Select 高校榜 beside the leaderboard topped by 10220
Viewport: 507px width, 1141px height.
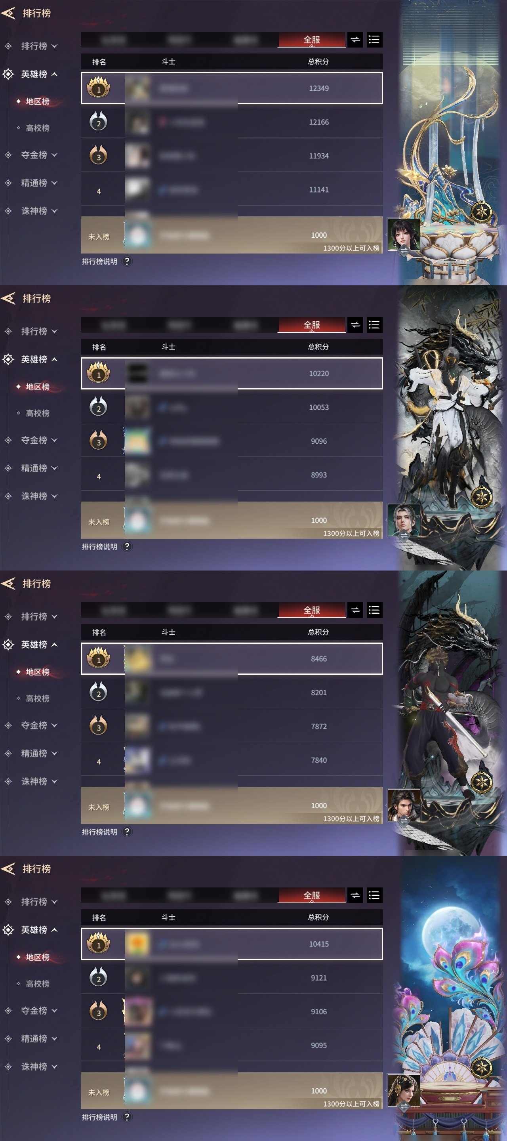(37, 413)
